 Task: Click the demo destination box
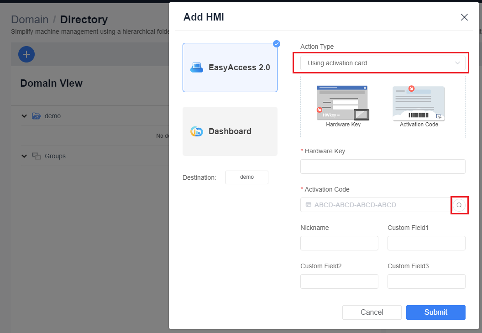click(247, 177)
